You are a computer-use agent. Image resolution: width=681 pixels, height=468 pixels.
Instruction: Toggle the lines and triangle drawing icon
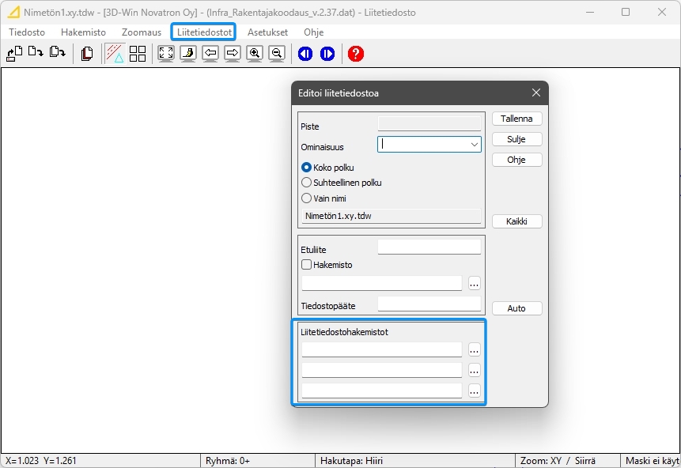(x=115, y=54)
